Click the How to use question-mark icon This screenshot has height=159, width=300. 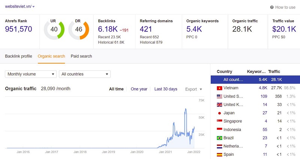(x=271, y=7)
